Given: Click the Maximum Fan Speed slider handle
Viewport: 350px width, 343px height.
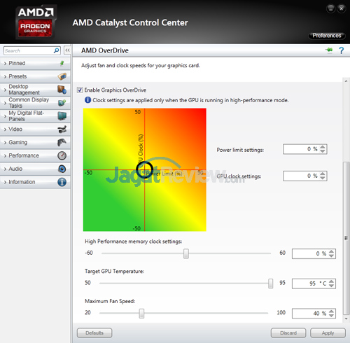Looking at the screenshot, I should coord(141,314).
